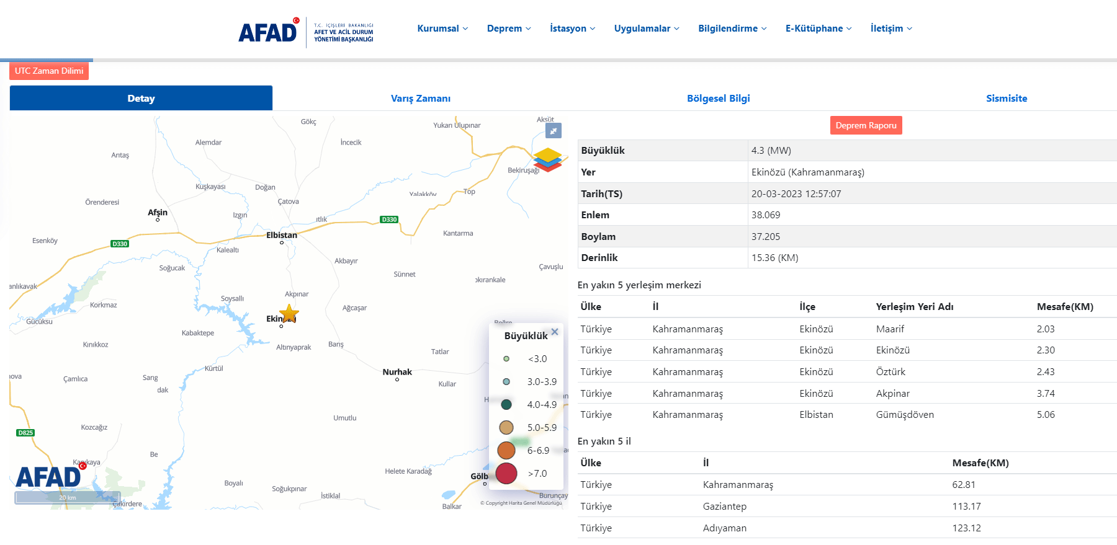The height and width of the screenshot is (545, 1117).
Task: Click the Gümüşdöven settlement name
Action: [905, 415]
